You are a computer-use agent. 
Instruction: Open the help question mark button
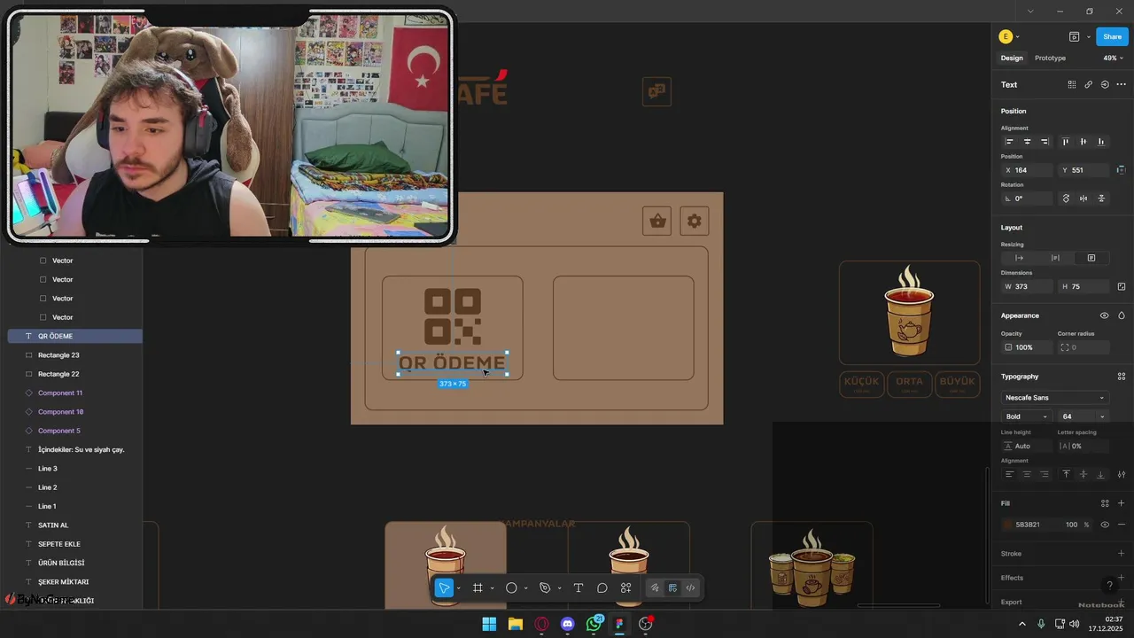click(1109, 586)
